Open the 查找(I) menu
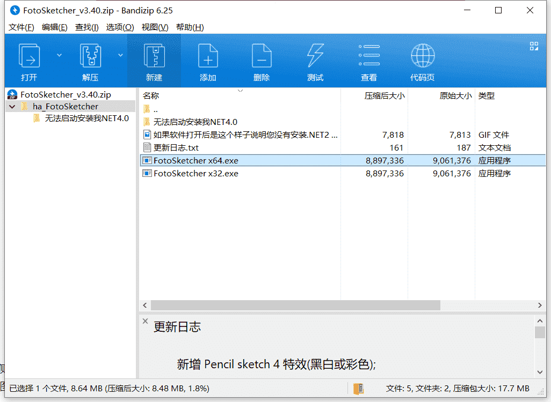 pos(87,27)
